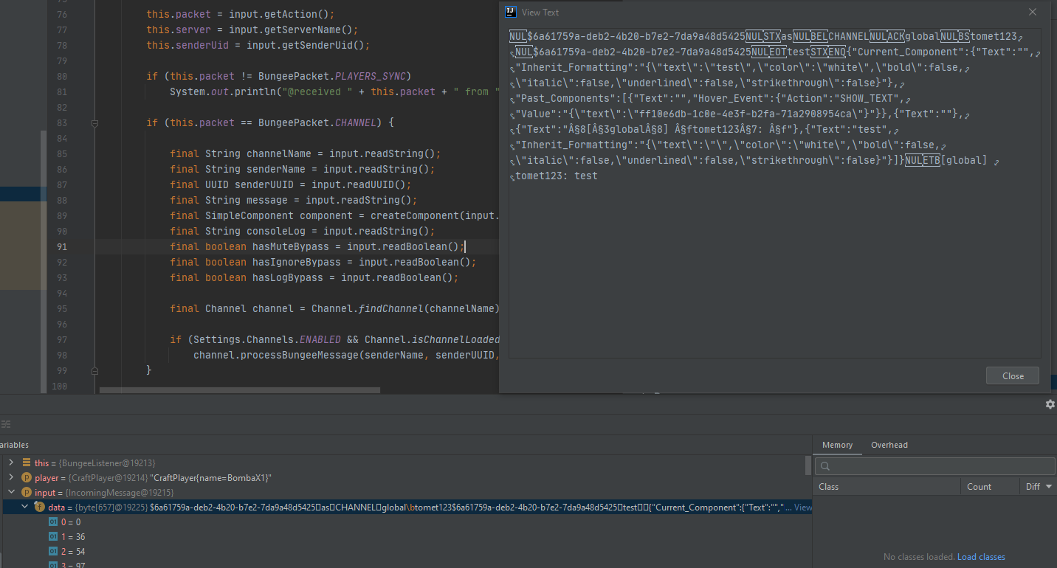Click the layout options icon above Variables panel

(6, 425)
